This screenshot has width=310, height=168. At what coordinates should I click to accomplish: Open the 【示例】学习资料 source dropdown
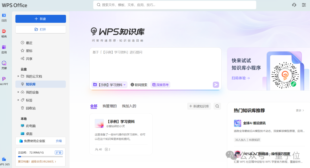109,85
